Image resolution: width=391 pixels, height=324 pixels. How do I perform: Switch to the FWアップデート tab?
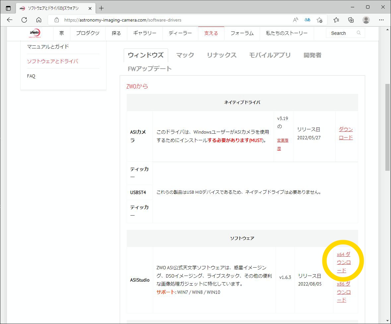coord(150,69)
